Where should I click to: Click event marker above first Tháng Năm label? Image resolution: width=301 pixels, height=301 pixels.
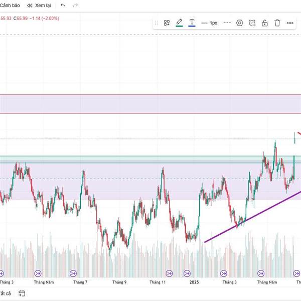38,273
